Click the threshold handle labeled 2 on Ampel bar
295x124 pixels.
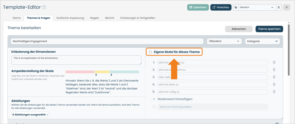94,72
